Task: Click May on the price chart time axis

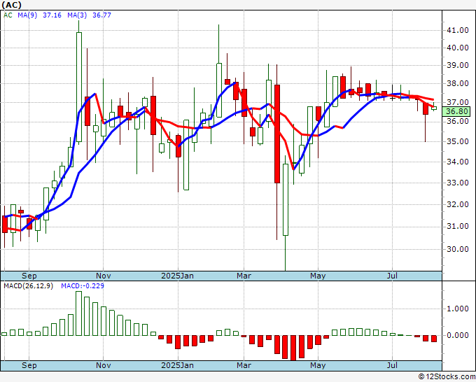Action: [318, 276]
